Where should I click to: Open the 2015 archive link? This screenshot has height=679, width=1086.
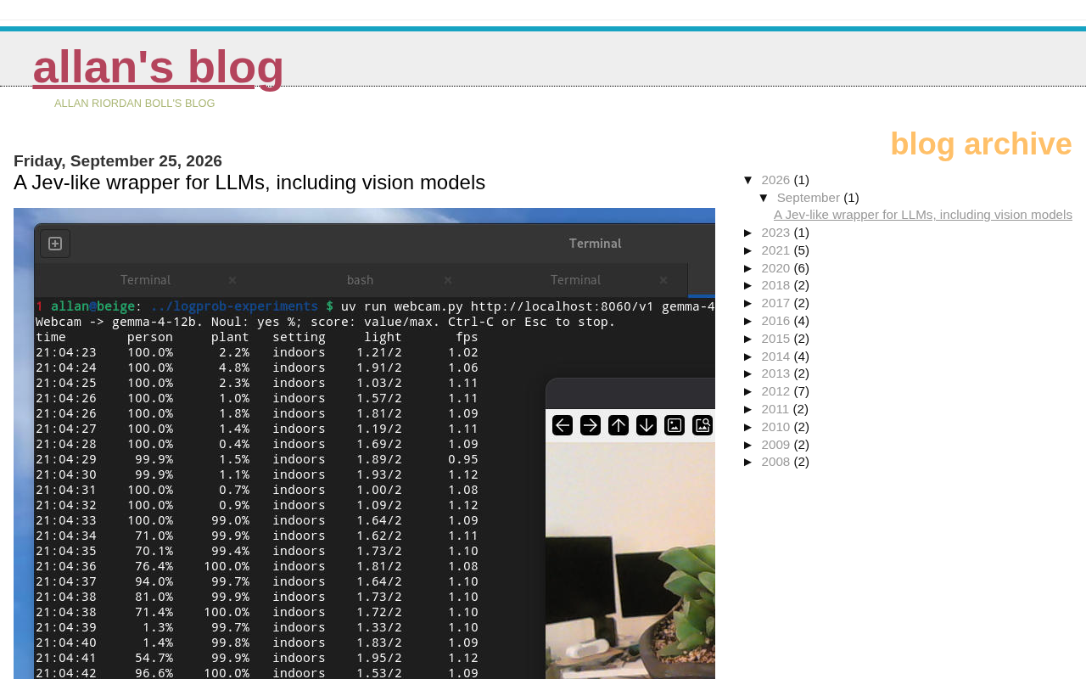[x=775, y=339]
